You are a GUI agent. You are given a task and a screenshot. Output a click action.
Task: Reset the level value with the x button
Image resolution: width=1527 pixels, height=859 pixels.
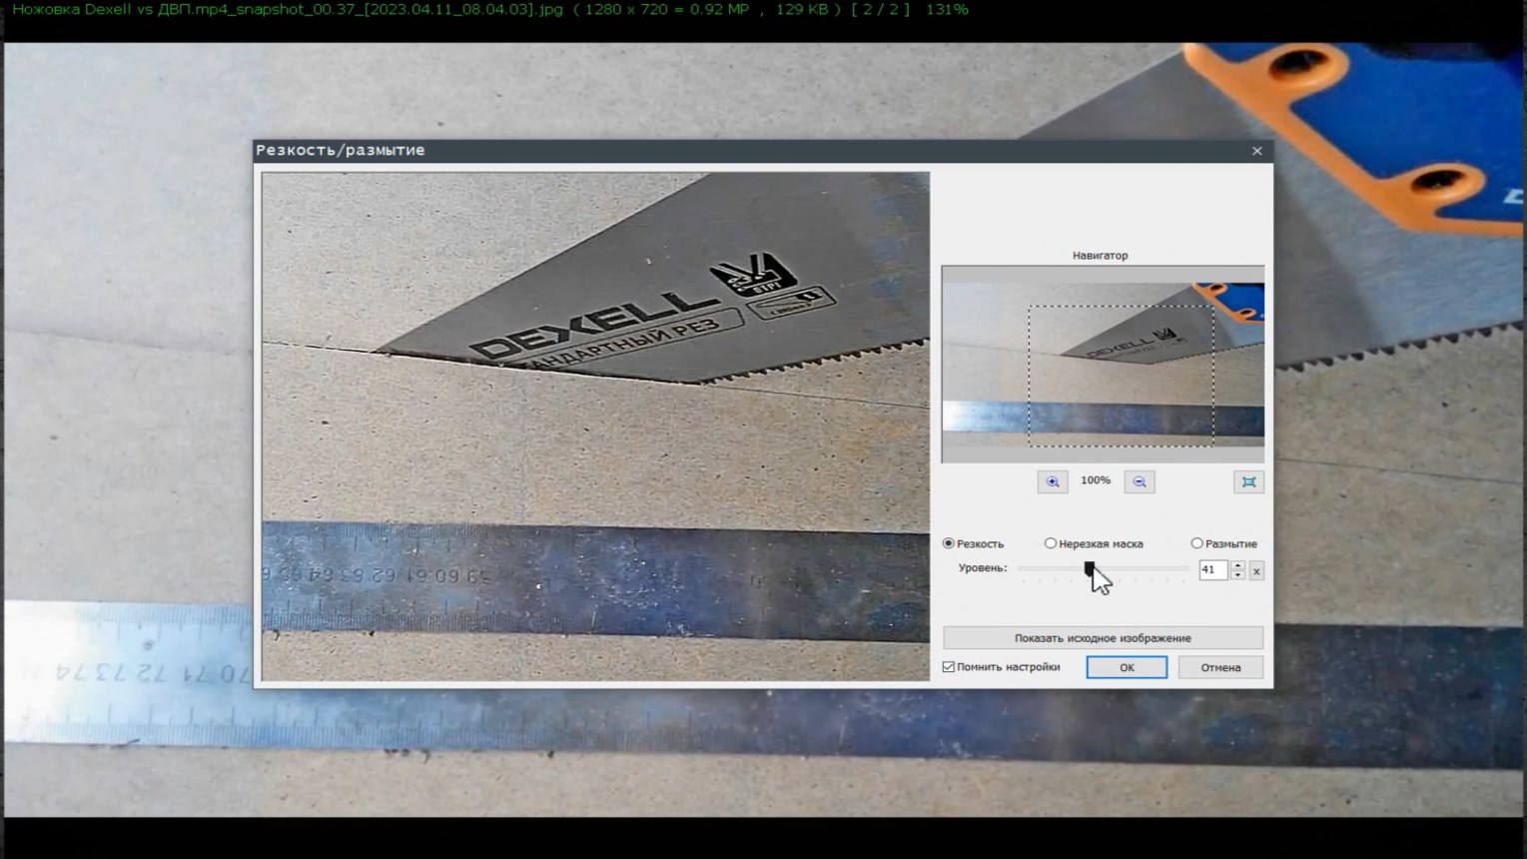[1256, 570]
